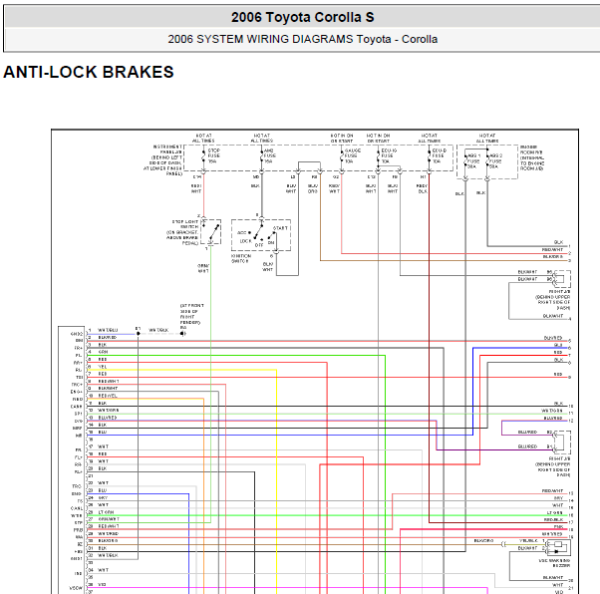Click the CANL terminal label
The height and width of the screenshot is (594, 600).
point(77,508)
